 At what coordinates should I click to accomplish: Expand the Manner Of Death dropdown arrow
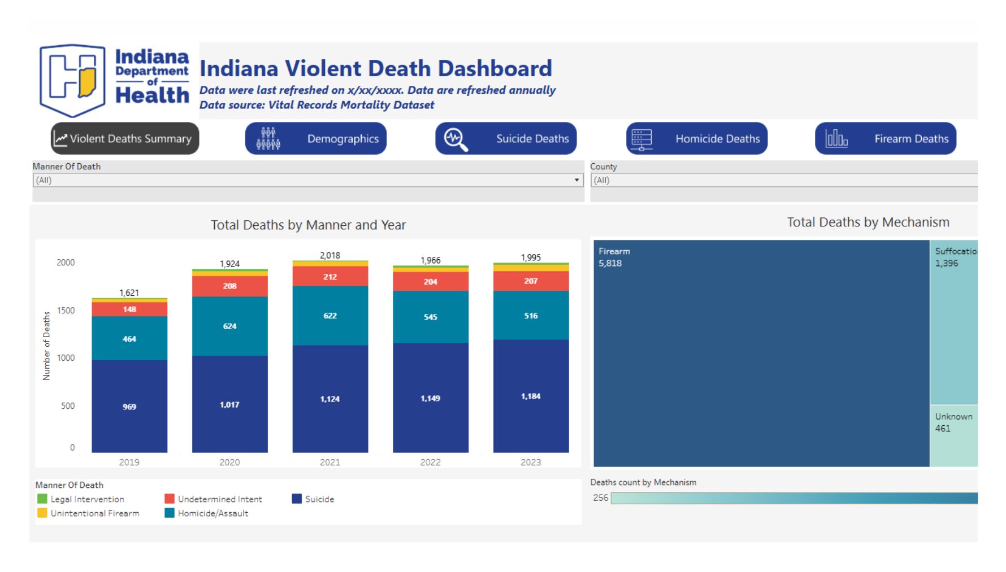pyautogui.click(x=576, y=180)
